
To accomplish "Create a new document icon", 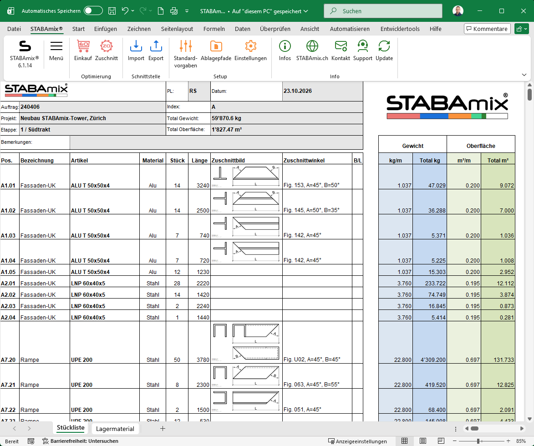I will tap(161, 11).
